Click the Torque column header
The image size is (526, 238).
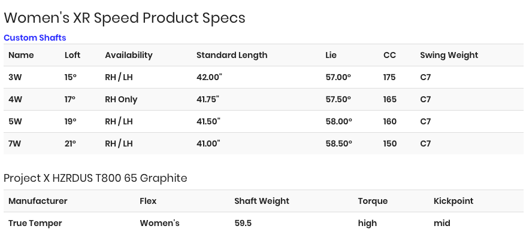373,201
